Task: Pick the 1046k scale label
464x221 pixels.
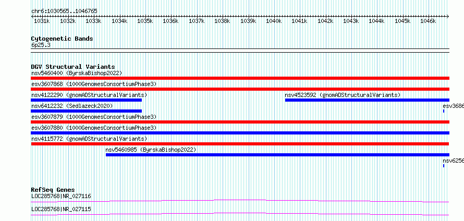Action: coord(428,21)
